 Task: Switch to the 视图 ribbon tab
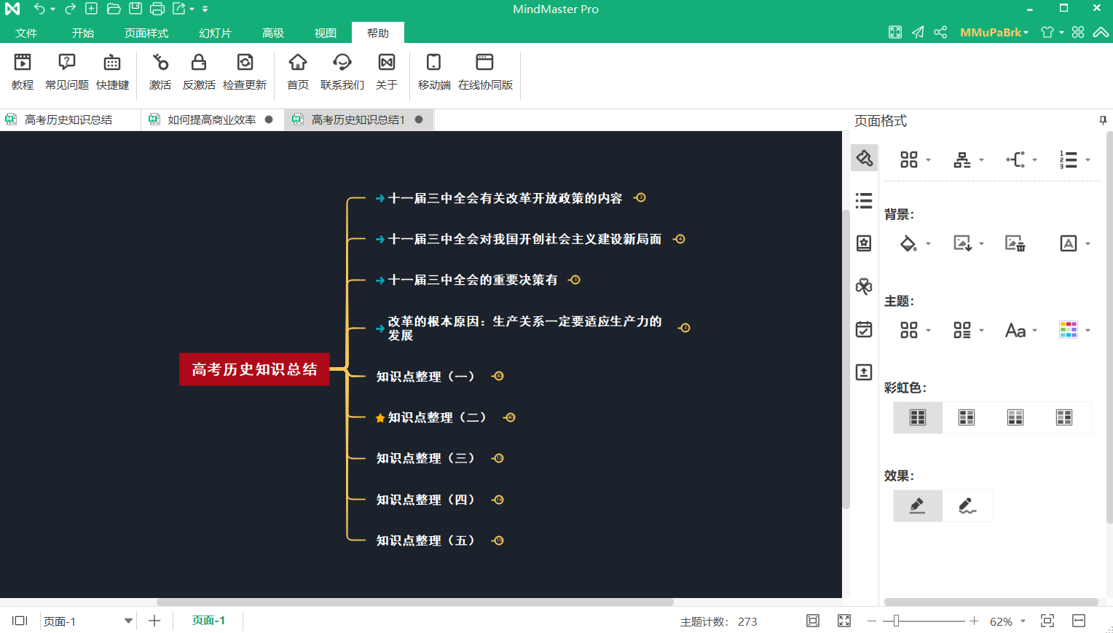326,33
